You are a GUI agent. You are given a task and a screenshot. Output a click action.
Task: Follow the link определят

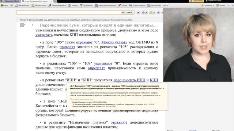tap(97, 68)
